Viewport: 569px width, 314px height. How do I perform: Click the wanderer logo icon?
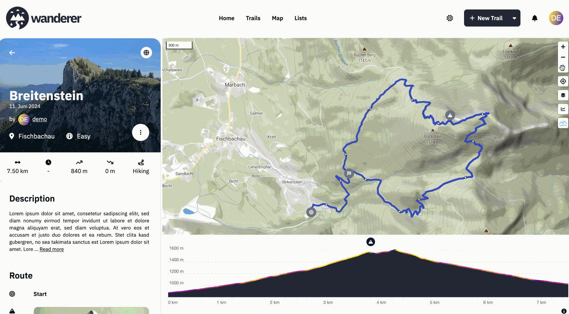[17, 18]
